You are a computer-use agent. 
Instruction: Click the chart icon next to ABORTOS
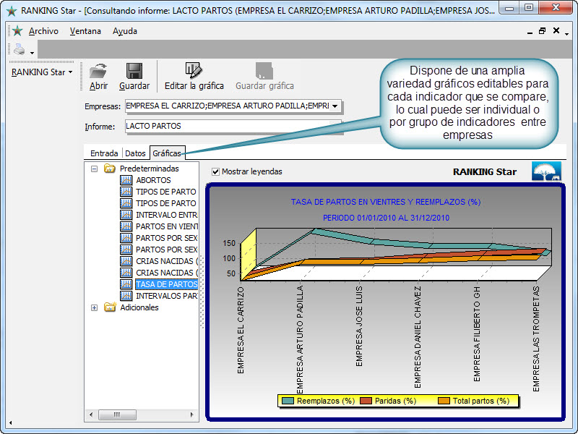(126, 180)
